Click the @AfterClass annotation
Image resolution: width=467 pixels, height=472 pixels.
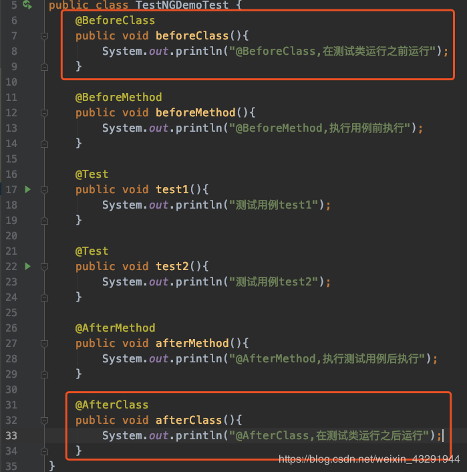[112, 405]
